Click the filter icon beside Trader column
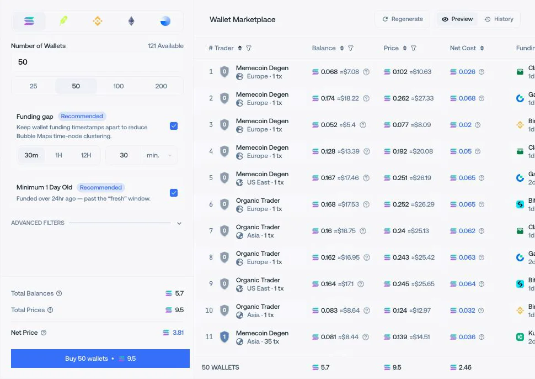535x379 pixels. (x=249, y=48)
